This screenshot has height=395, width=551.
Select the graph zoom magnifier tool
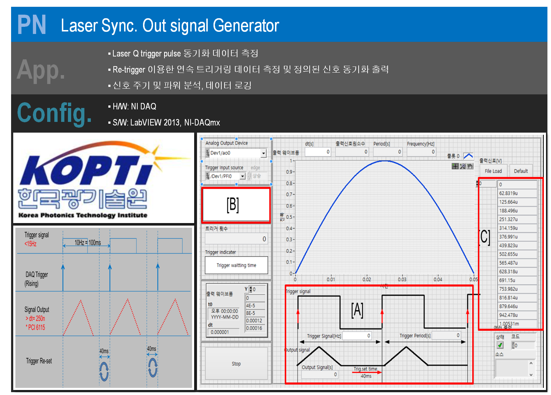tap(463, 166)
